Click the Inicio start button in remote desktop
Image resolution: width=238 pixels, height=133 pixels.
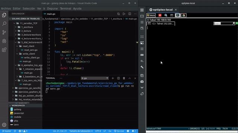(151, 15)
